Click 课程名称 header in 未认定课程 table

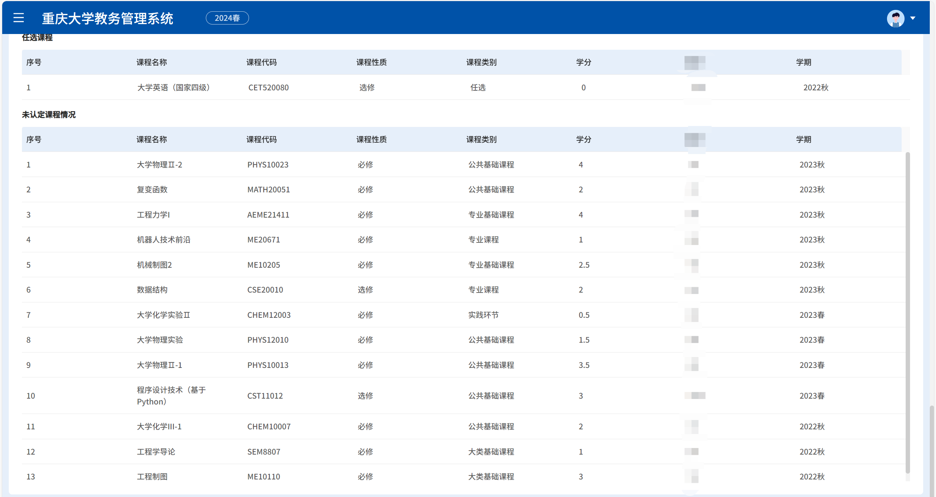(x=151, y=139)
